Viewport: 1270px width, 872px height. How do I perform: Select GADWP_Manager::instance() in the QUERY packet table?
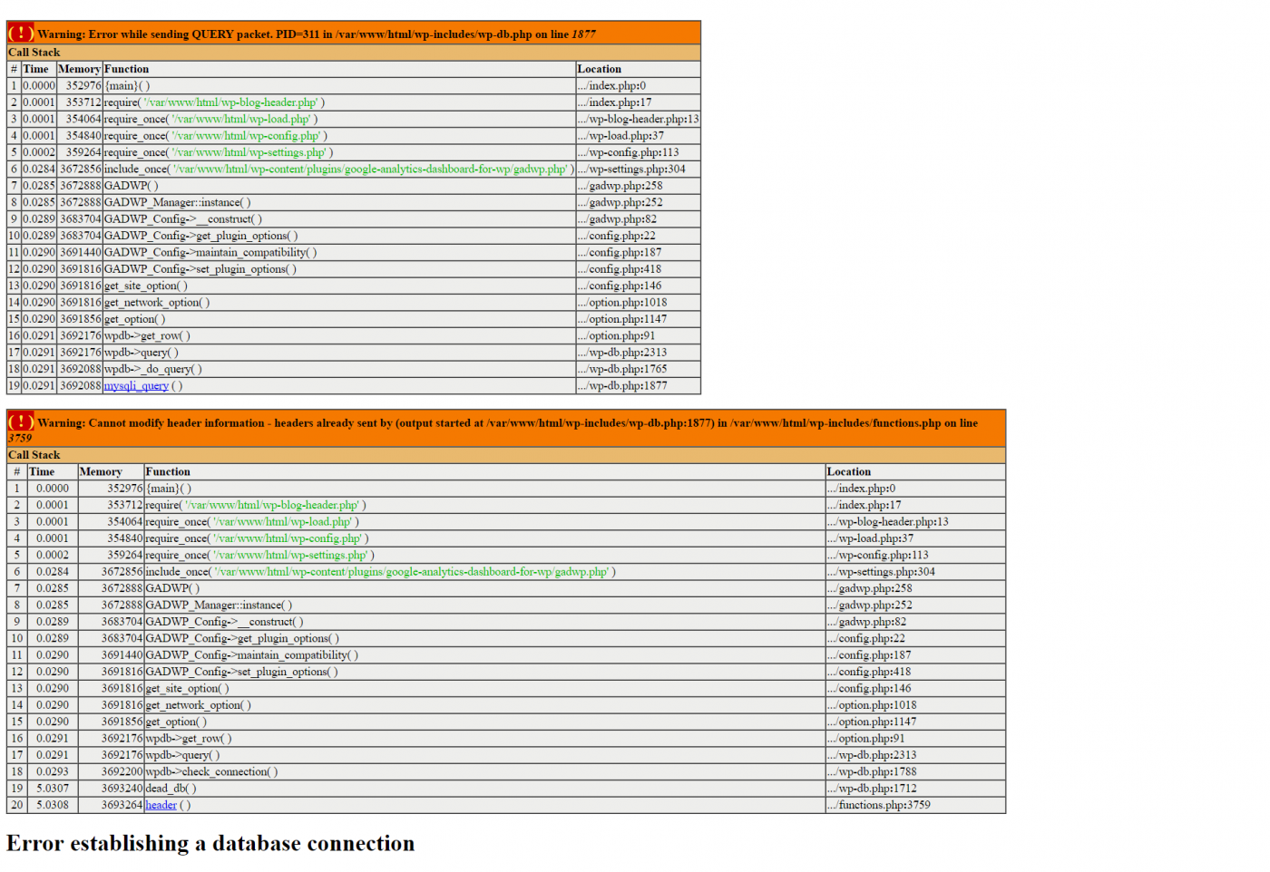(x=178, y=203)
